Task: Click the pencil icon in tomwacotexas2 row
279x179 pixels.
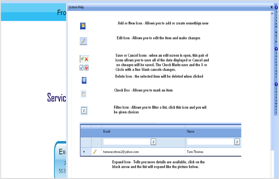Action: [95, 152]
